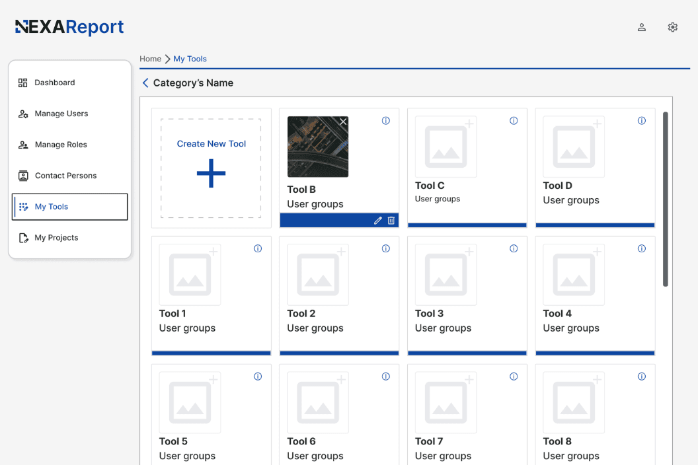Open the edit pencil on Tool B
This screenshot has height=465, width=698.
[x=377, y=220]
